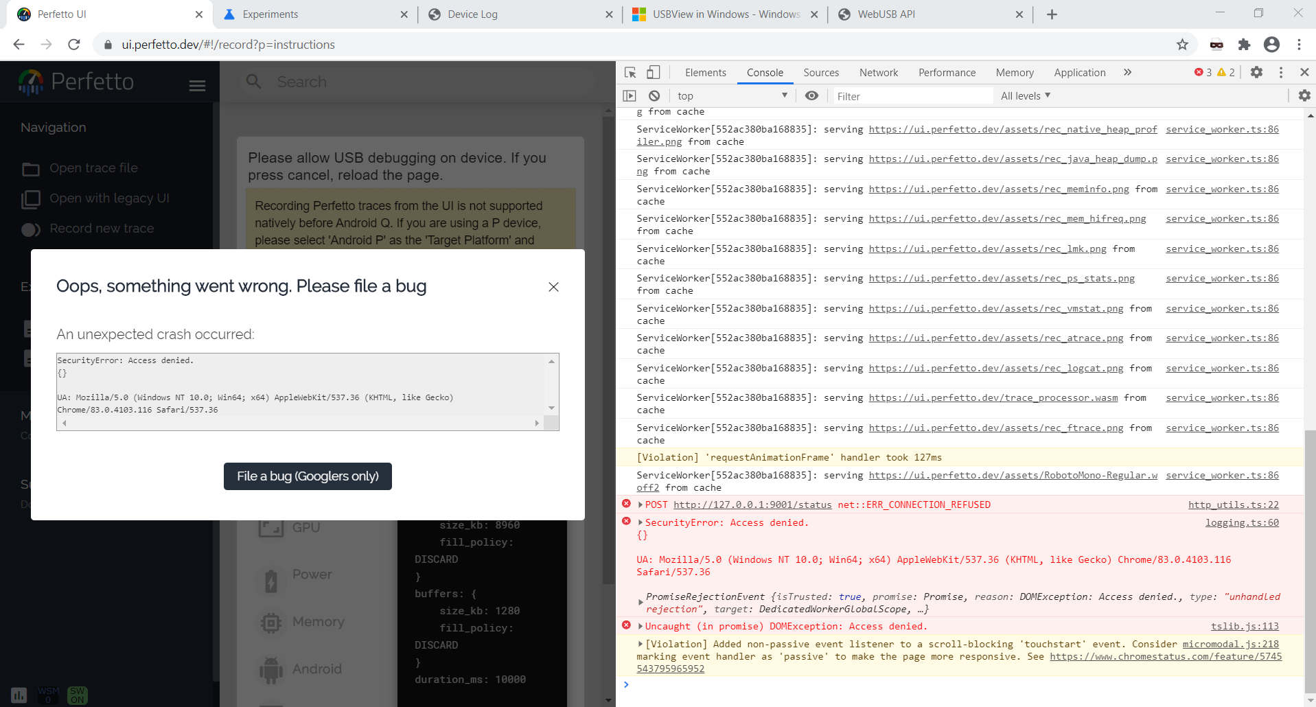1316x707 pixels.
Task: Click the inspect element picker icon
Action: click(x=630, y=72)
